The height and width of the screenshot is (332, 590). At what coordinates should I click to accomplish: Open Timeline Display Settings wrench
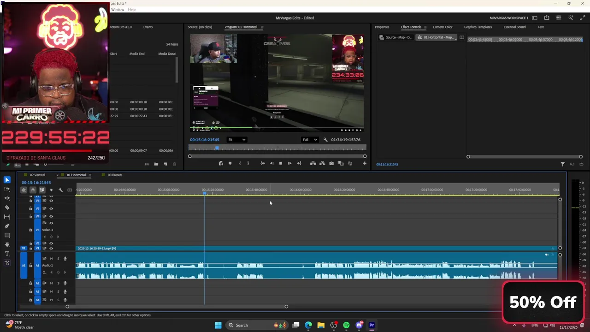click(x=60, y=190)
